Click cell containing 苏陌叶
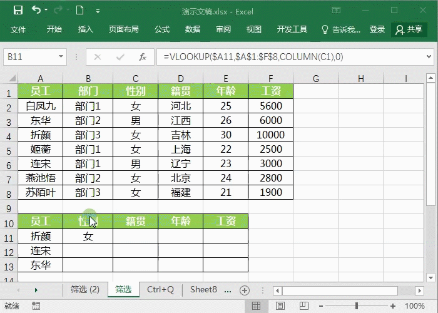 coord(41,193)
